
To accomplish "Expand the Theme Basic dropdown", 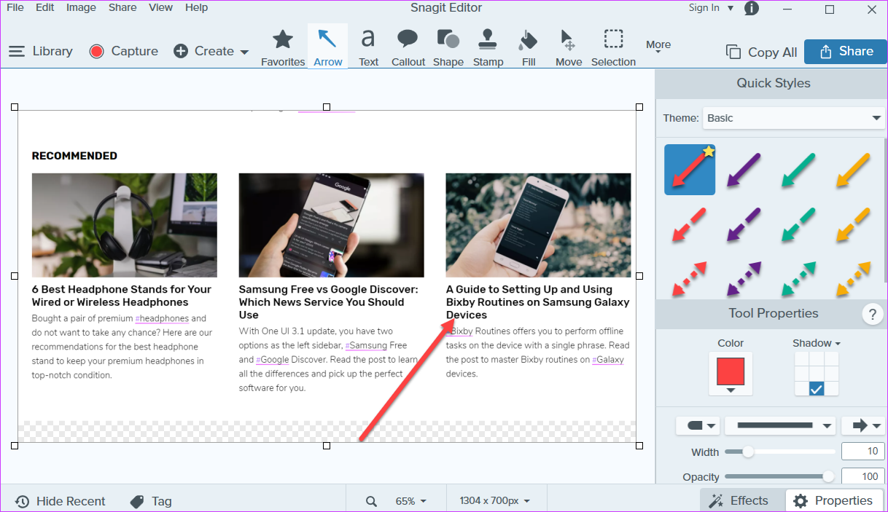I will click(793, 118).
